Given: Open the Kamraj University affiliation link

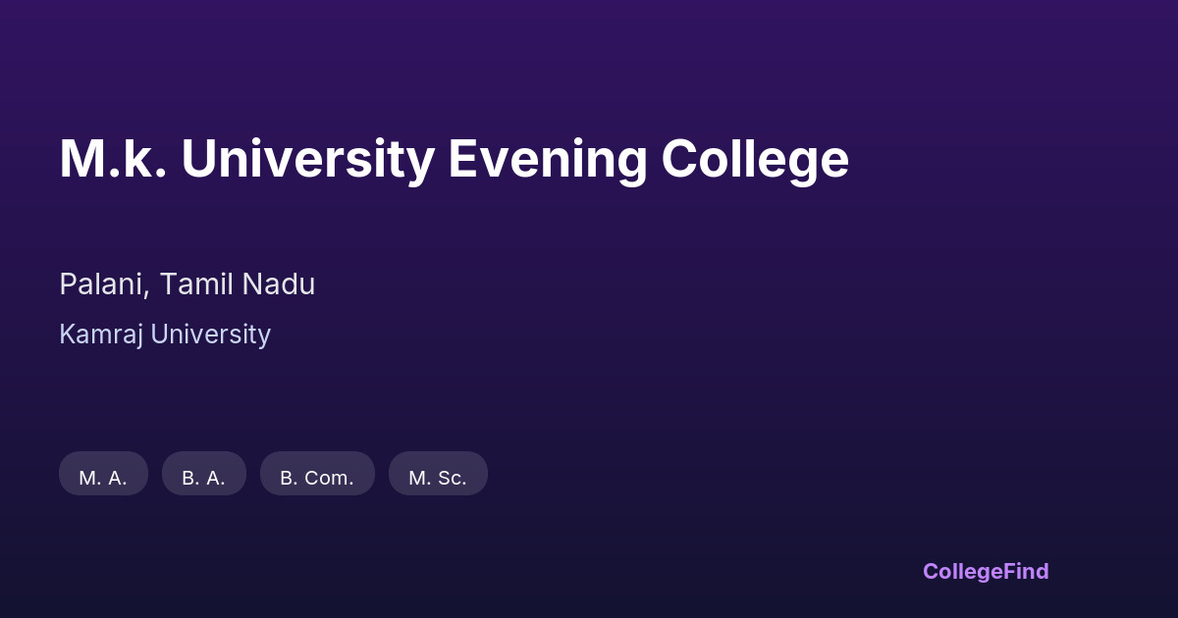Looking at the screenshot, I should click(165, 335).
